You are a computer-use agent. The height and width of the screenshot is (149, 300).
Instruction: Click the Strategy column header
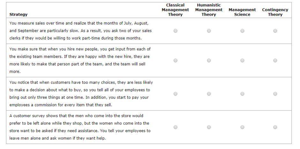pyautogui.click(x=19, y=14)
